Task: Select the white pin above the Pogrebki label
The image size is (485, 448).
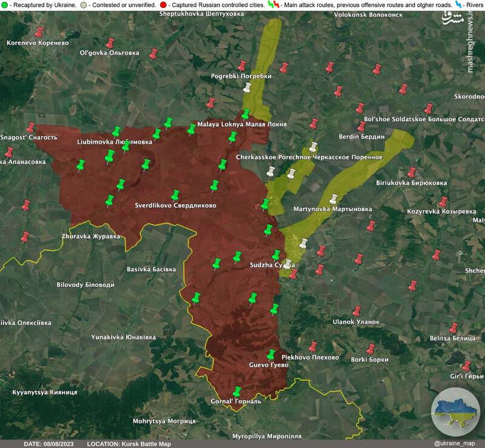Action: pos(247,88)
